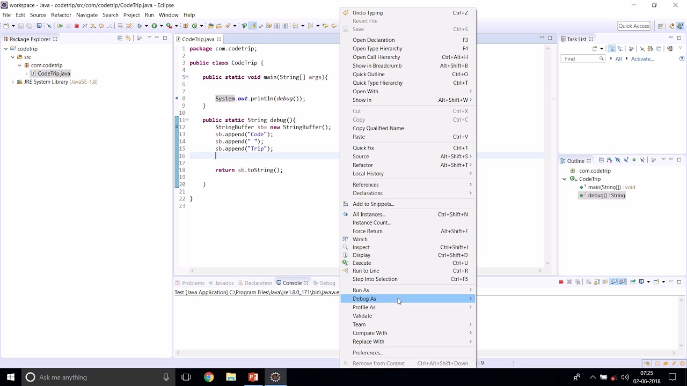Click the Open Type toolbar icon
Viewport: 687px width, 386px height.
(x=210, y=26)
